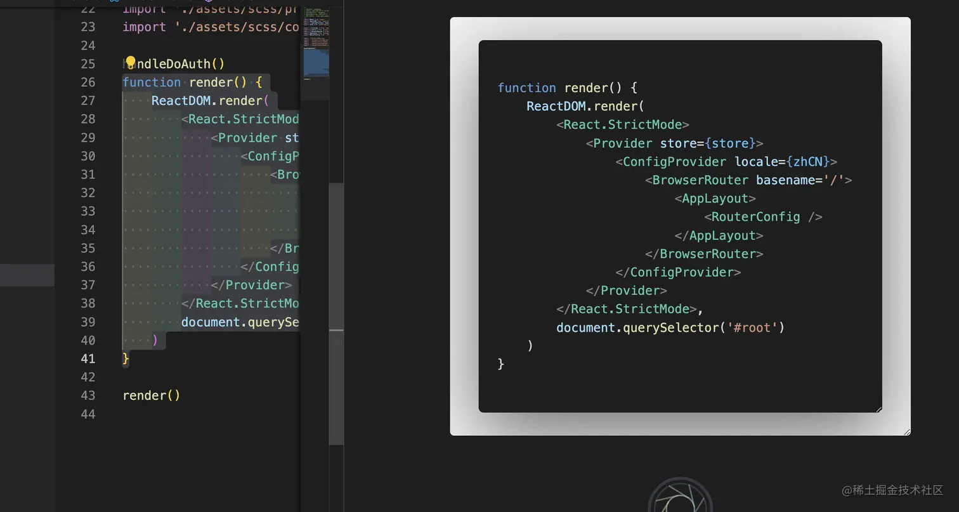959x512 pixels.
Task: Click the @稀土掘金技术社区 watermark text
Action: pos(893,490)
